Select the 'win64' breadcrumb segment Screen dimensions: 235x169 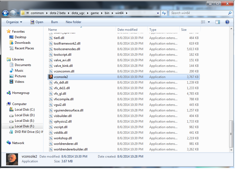(119, 13)
